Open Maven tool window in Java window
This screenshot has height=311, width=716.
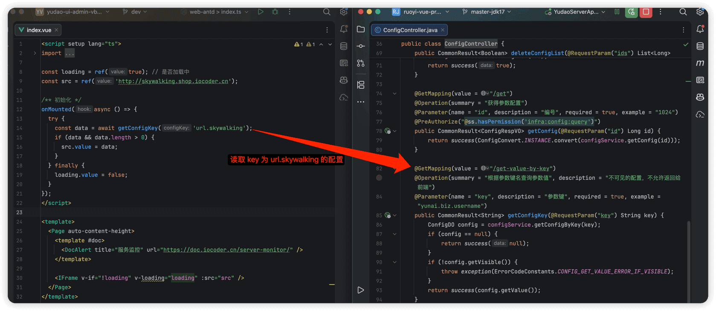tap(700, 63)
